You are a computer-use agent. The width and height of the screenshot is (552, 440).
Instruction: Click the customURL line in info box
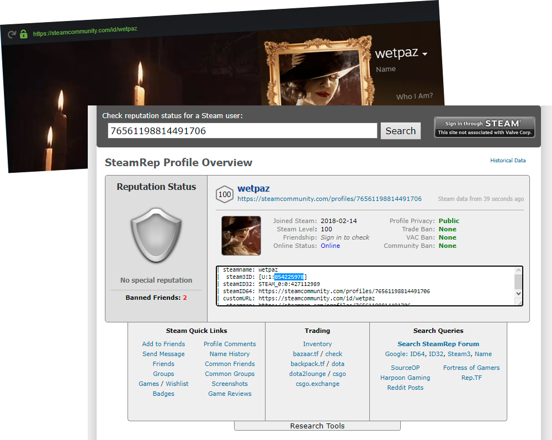point(299,298)
